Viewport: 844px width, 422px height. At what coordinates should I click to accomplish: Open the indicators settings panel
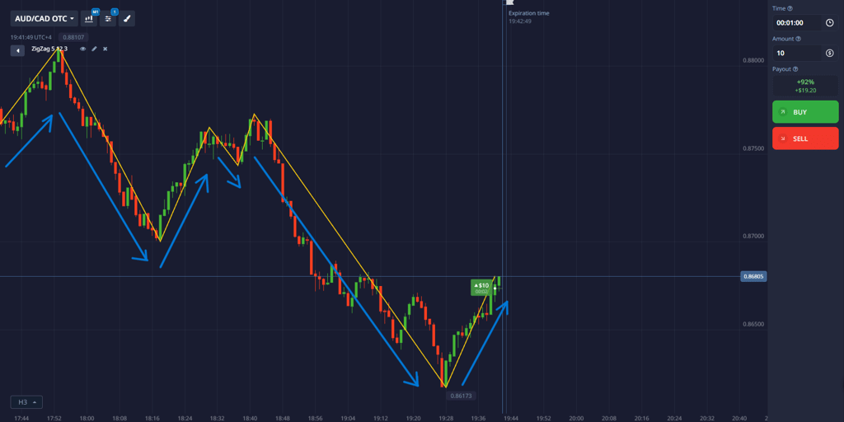pyautogui.click(x=108, y=18)
